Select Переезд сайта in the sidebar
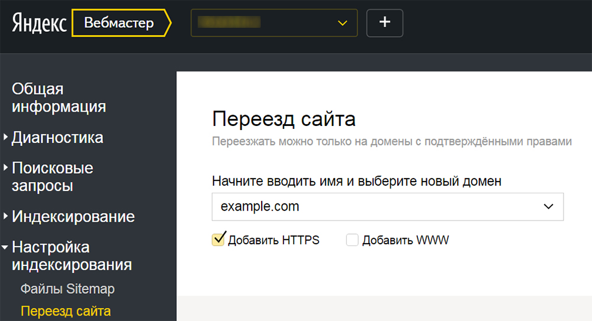The width and height of the screenshot is (592, 321). (x=65, y=311)
